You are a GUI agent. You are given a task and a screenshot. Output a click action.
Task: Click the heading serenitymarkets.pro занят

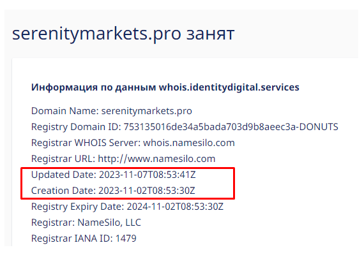(x=123, y=34)
